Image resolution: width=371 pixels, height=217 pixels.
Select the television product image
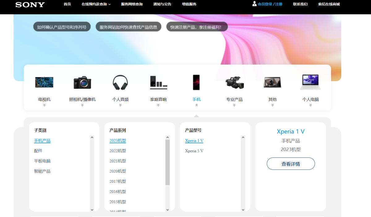click(x=44, y=82)
